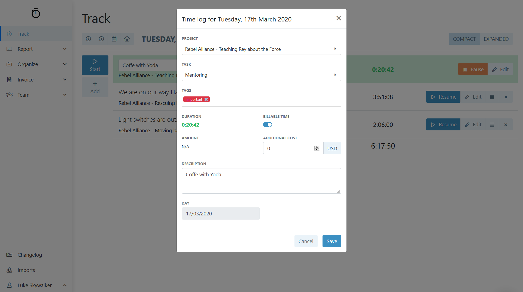Open the Changelog from sidebar

click(x=30, y=255)
